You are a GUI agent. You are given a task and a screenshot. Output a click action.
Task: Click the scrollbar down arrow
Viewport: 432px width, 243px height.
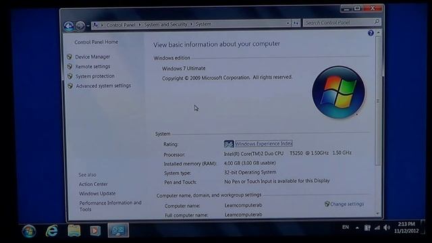tap(377, 213)
